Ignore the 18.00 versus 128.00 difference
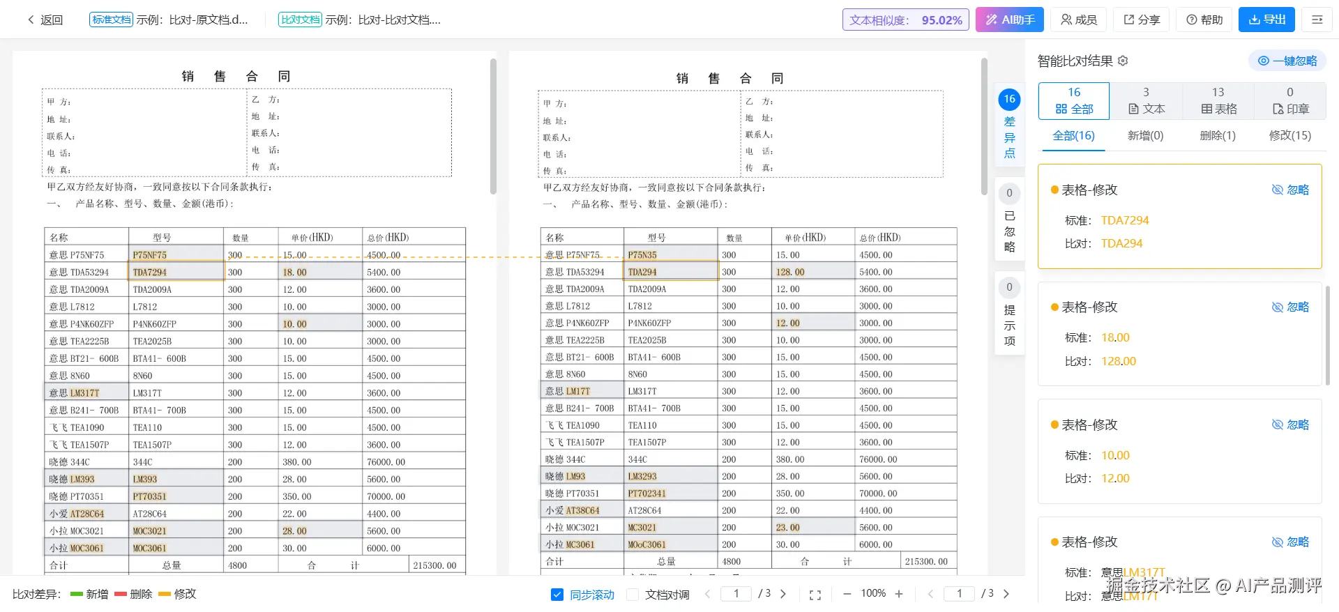The height and width of the screenshot is (612, 1339). [1290, 307]
